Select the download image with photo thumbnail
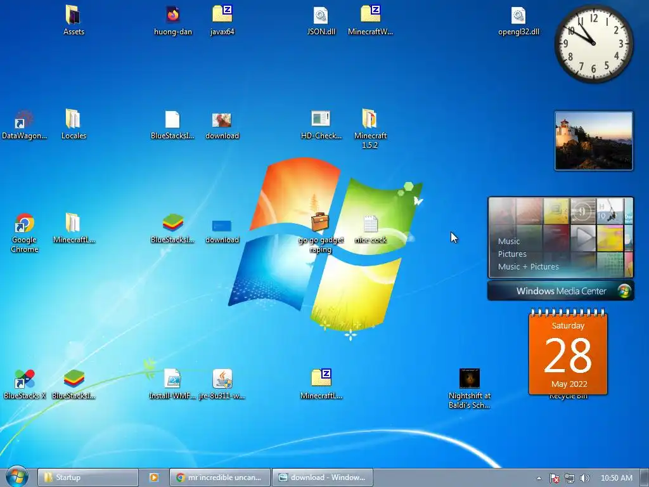649x487 pixels. 222,120
